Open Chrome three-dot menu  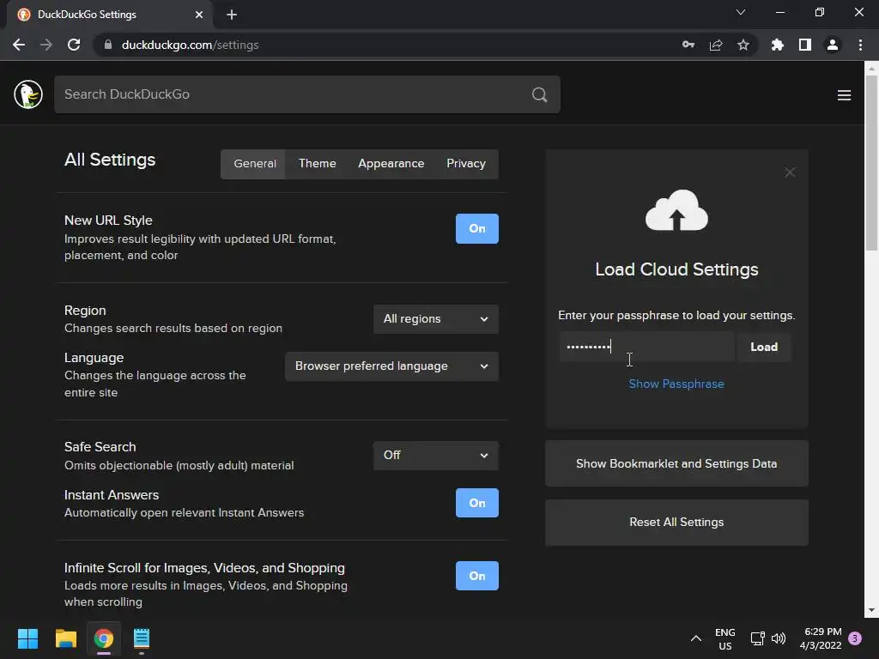860,45
